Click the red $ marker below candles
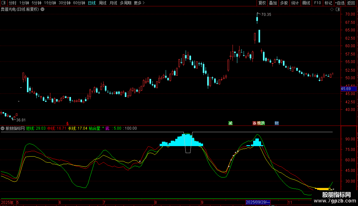This screenshot has width=358, height=206. pos(67,123)
